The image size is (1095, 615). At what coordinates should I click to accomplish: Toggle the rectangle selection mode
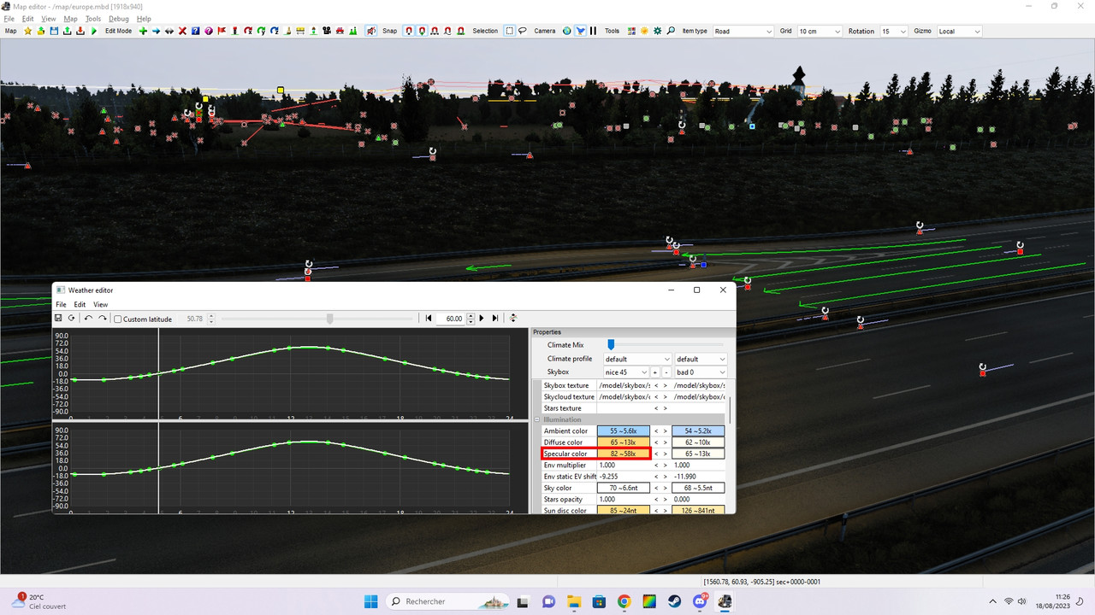point(509,31)
